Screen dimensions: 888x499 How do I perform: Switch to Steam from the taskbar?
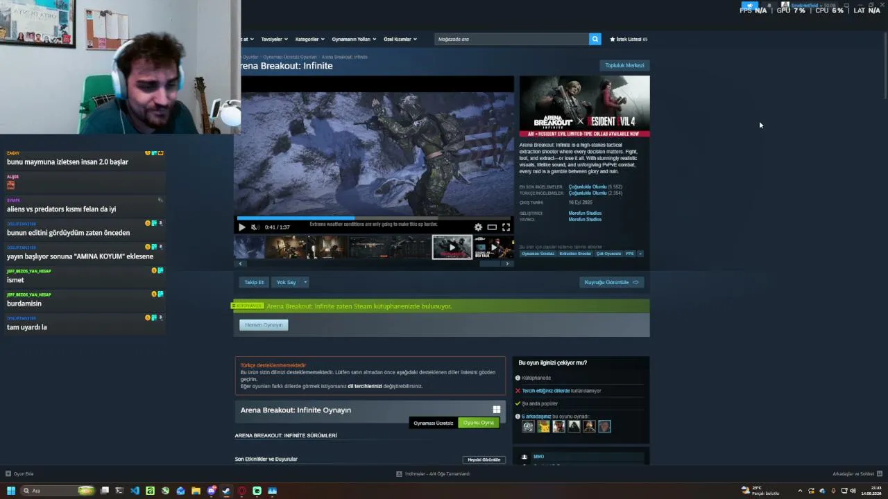[226, 491]
